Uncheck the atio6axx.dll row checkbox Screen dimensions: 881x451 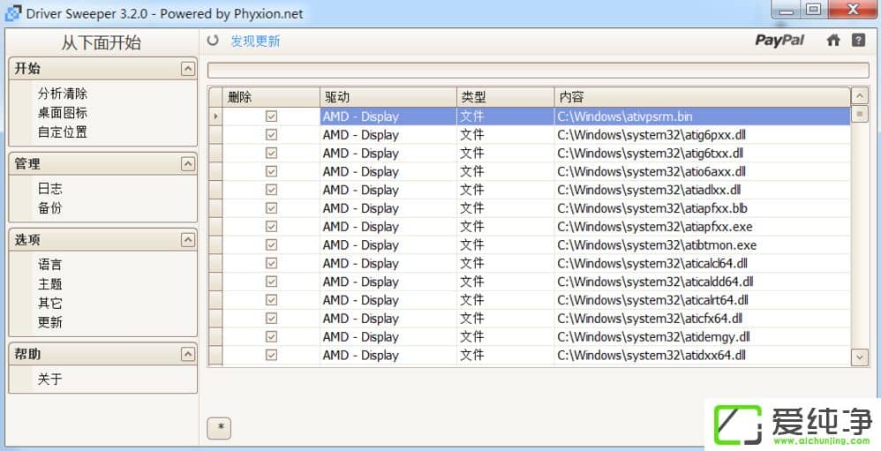pyautogui.click(x=271, y=171)
